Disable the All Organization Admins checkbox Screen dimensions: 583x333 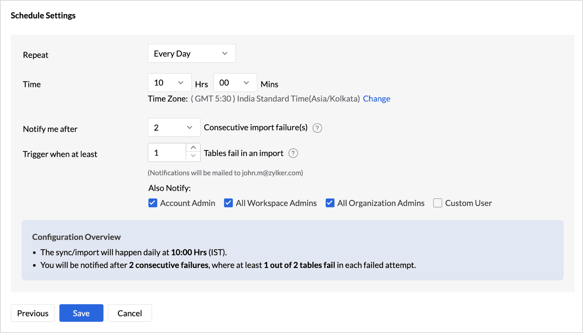tap(330, 203)
